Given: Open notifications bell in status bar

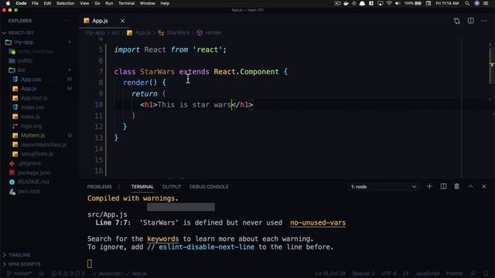Looking at the screenshot, I should [x=486, y=273].
